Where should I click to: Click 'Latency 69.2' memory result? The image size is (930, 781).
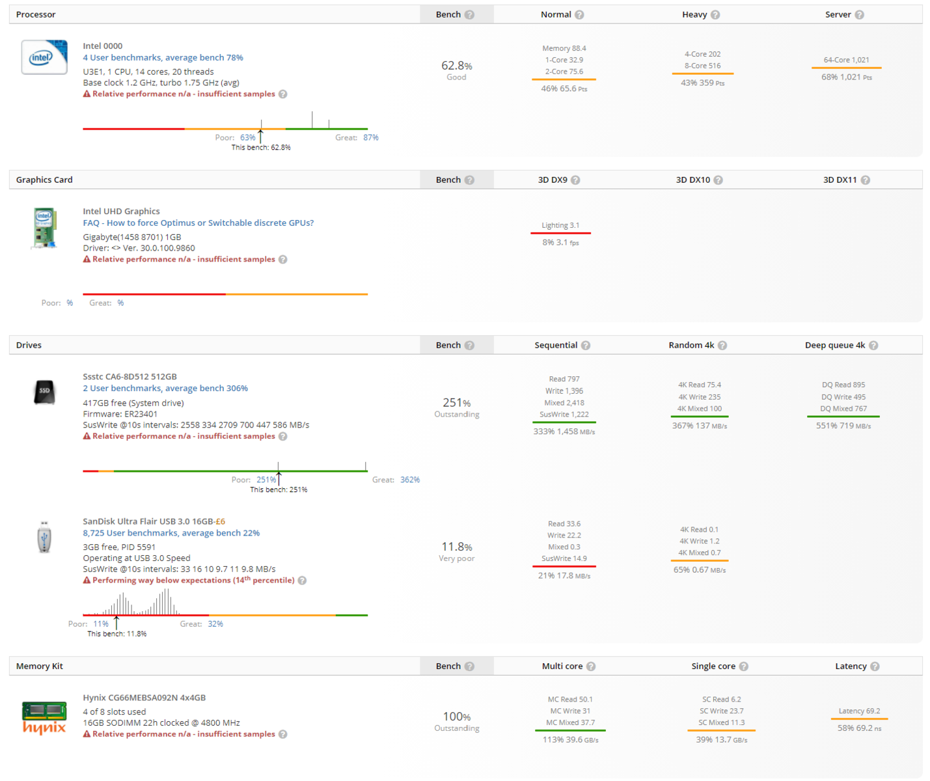pyautogui.click(x=859, y=711)
